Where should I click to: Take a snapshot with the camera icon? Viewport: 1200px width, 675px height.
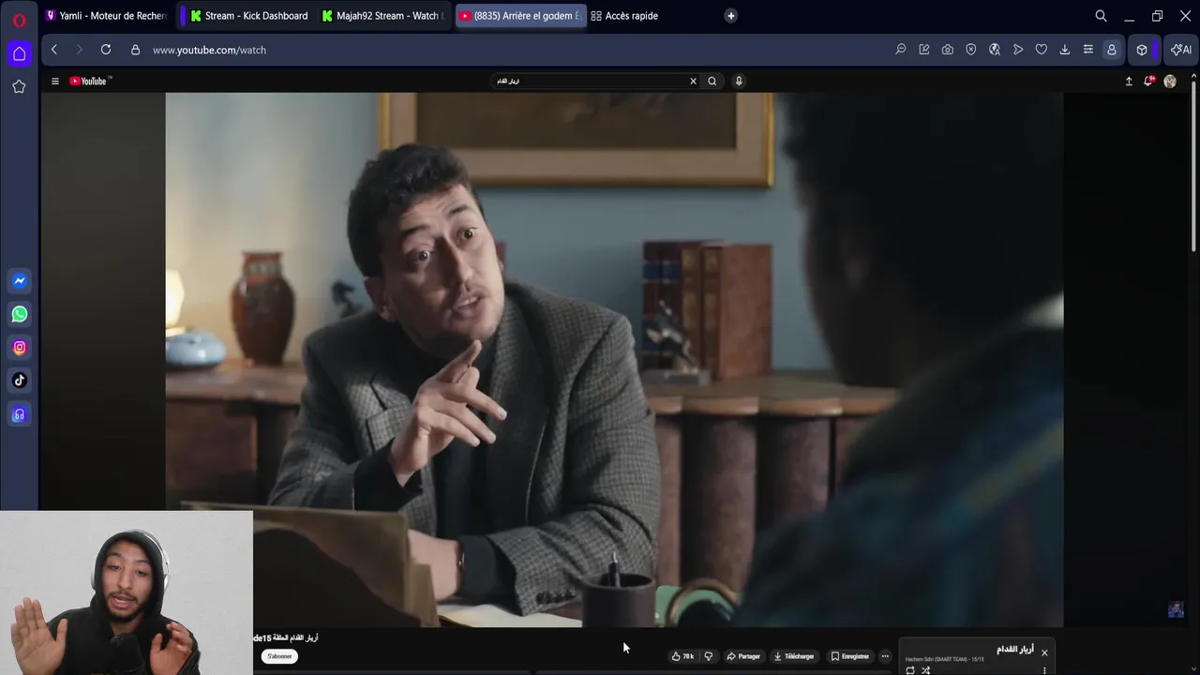(x=948, y=50)
